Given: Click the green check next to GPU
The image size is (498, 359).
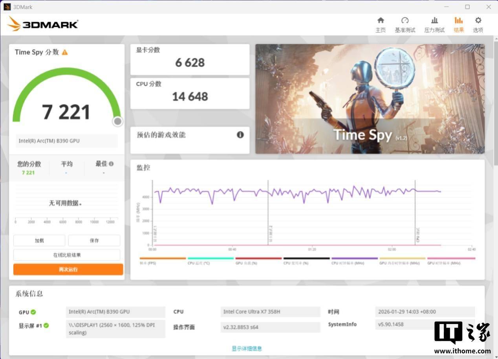Looking at the screenshot, I should click(x=33, y=312).
